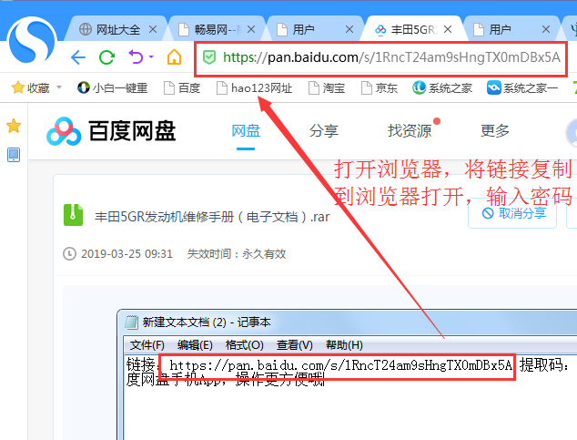Reload page with green refresh icon
Viewport: 577px width, 440px height.
106,57
